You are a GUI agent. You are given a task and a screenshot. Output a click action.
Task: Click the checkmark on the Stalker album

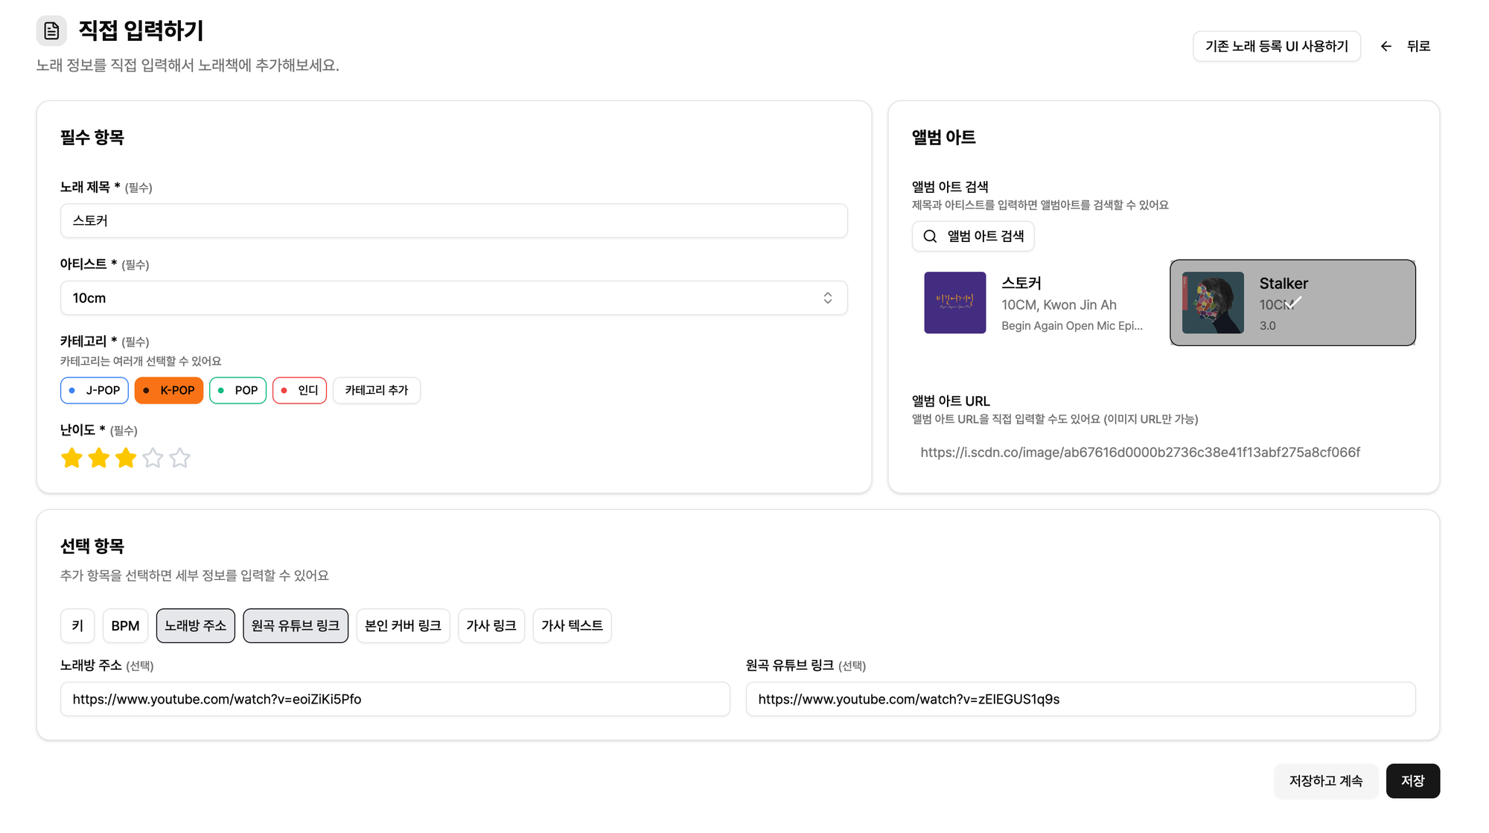[1295, 302]
